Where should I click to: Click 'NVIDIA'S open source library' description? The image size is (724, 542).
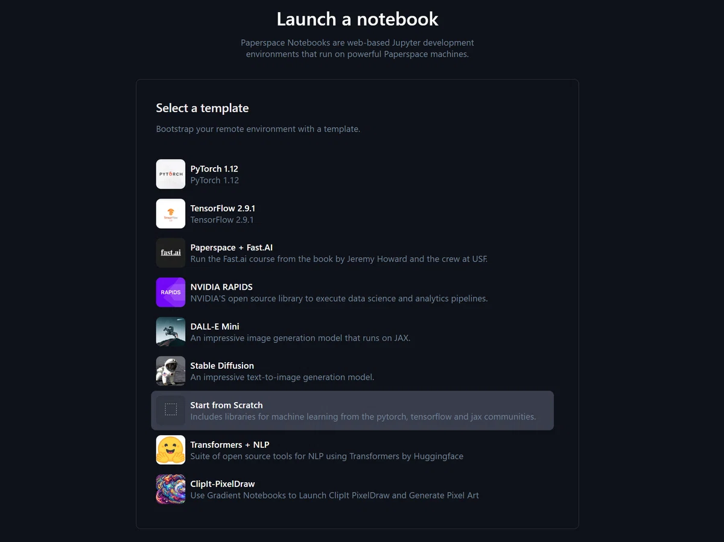tap(339, 298)
